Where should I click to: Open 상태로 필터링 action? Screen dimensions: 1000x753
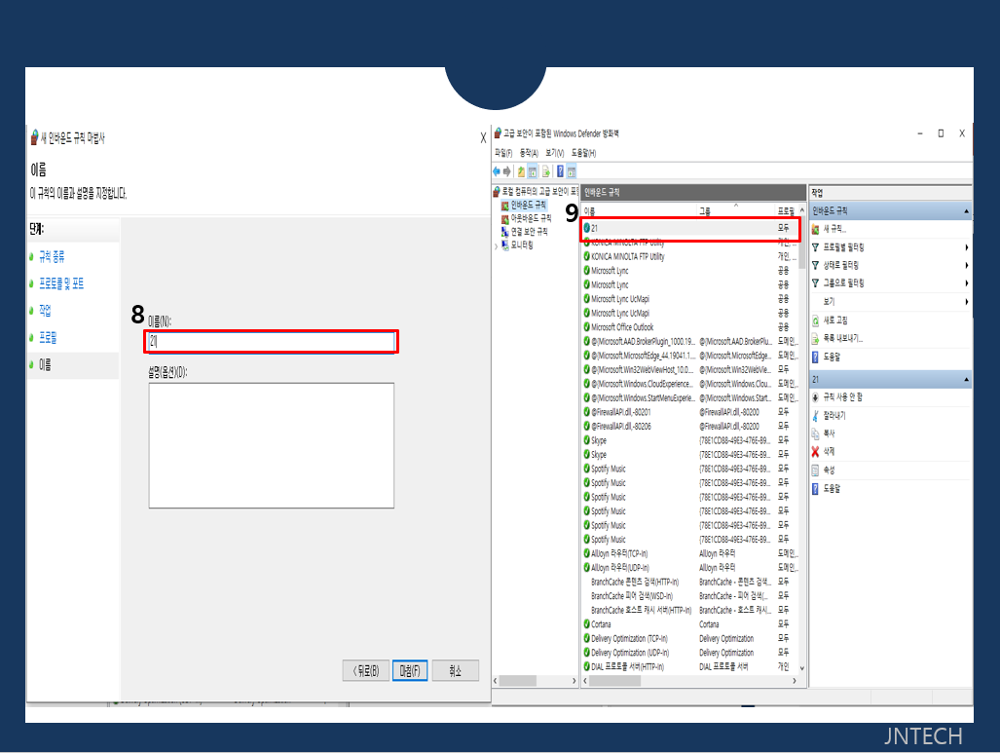(x=840, y=265)
